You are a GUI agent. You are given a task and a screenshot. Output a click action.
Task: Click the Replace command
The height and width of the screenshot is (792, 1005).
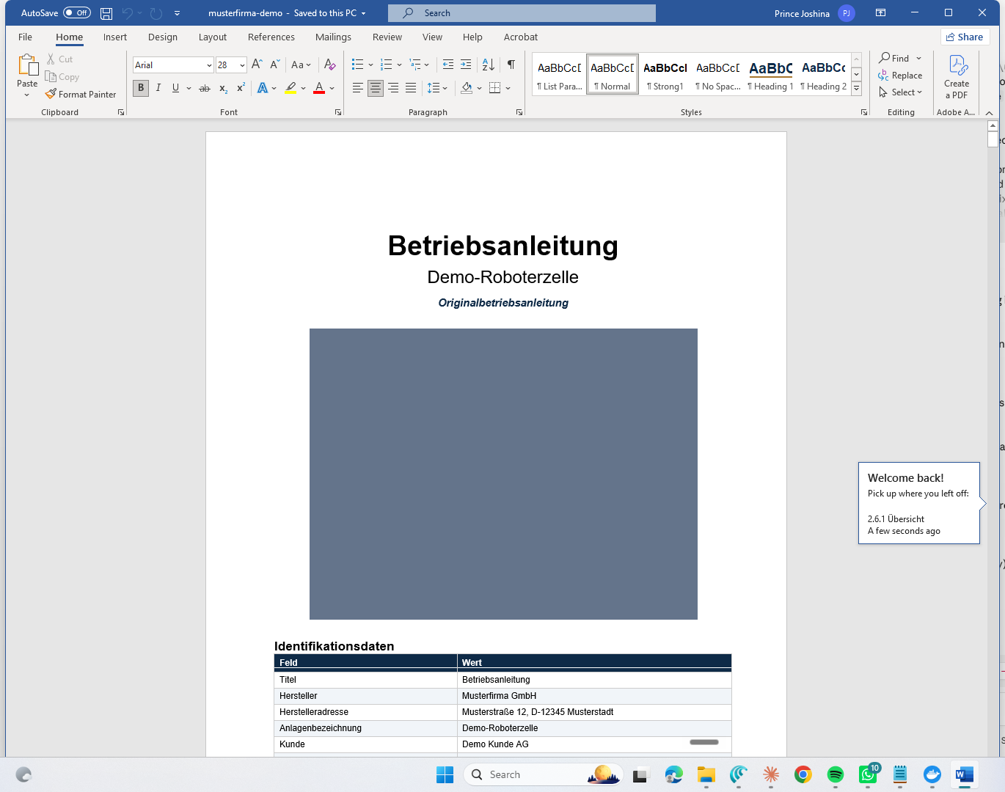[x=900, y=76]
